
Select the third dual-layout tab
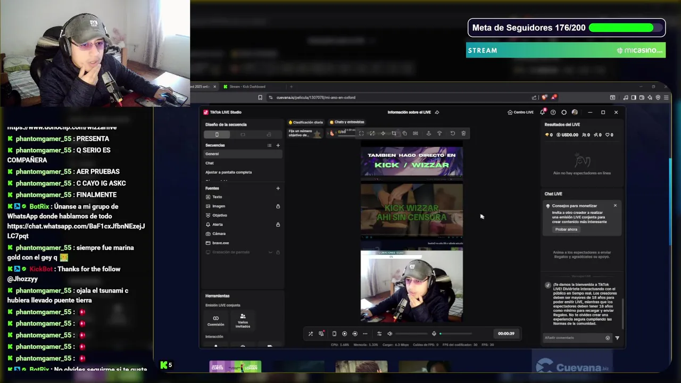pos(269,135)
